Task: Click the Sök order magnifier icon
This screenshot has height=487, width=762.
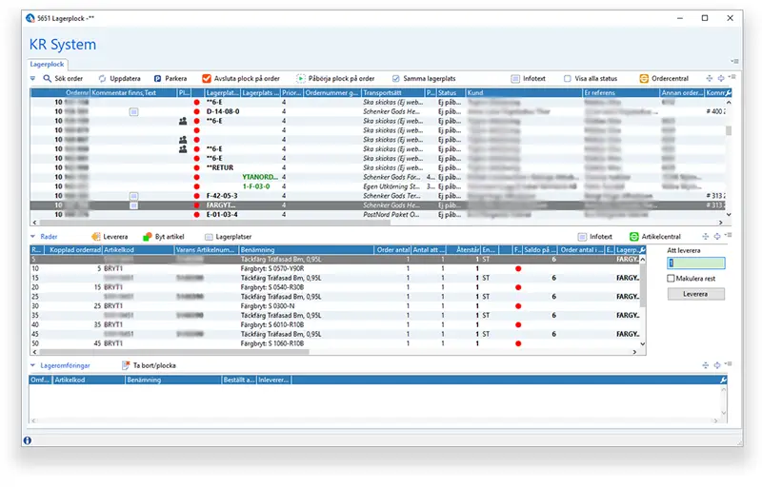Action: tap(47, 79)
